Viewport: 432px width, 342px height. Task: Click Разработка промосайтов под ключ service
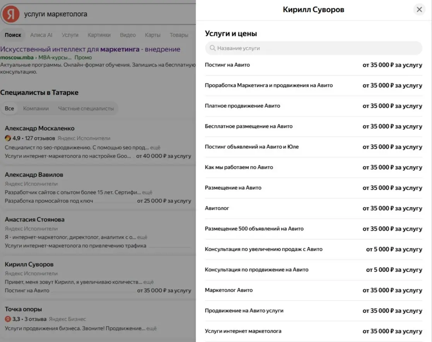coord(49,201)
